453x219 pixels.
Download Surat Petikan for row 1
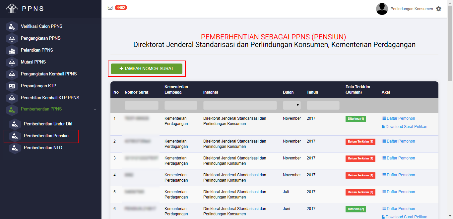(406, 127)
